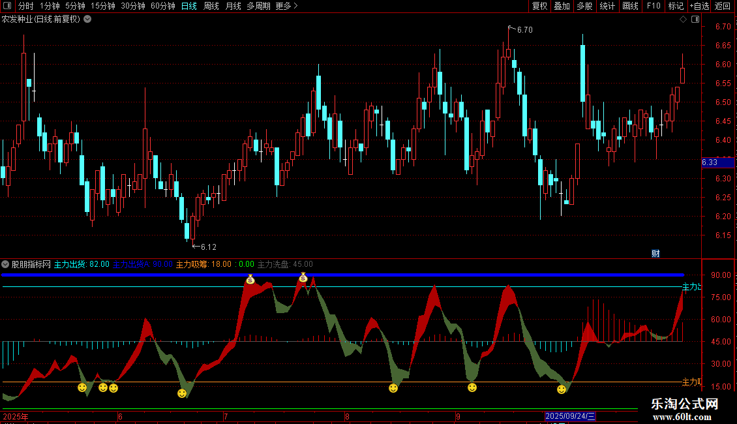The height and width of the screenshot is (424, 737).
Task: Click the 6.12 low price label
Action: coord(208,247)
